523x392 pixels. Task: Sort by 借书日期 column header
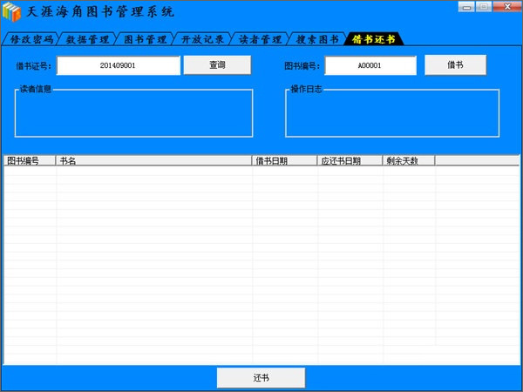click(284, 160)
